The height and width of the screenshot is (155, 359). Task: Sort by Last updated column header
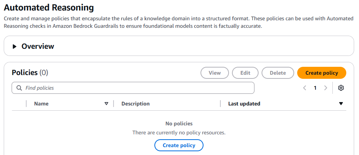click(244, 104)
